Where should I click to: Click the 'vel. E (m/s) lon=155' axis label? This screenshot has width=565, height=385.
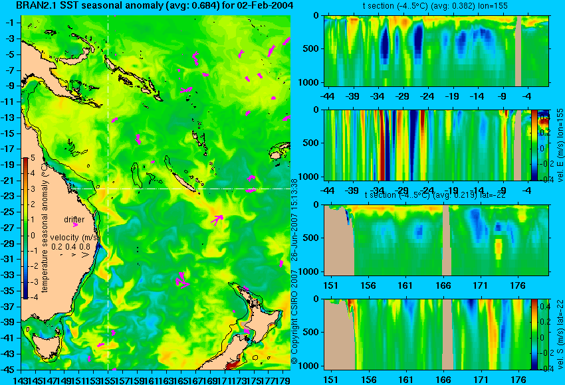(x=560, y=145)
